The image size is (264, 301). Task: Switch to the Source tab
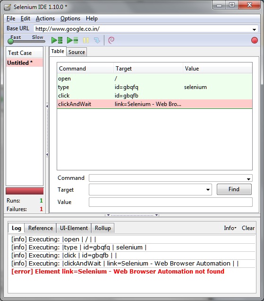point(77,52)
